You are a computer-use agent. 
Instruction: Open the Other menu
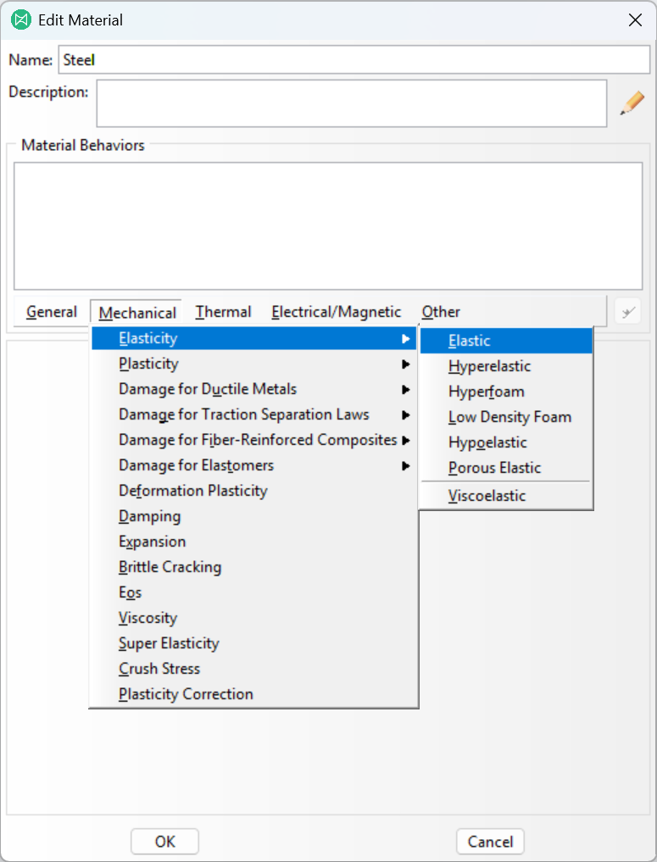[440, 312]
